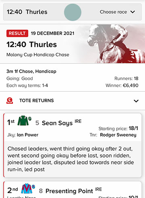
Task: Click the small green cap icon
Action: click(x=30, y=118)
